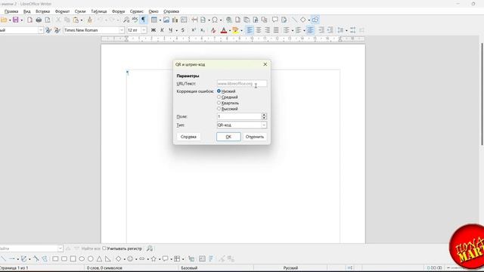
Task: Apply Italic formatting (К)
Action: 162,30
